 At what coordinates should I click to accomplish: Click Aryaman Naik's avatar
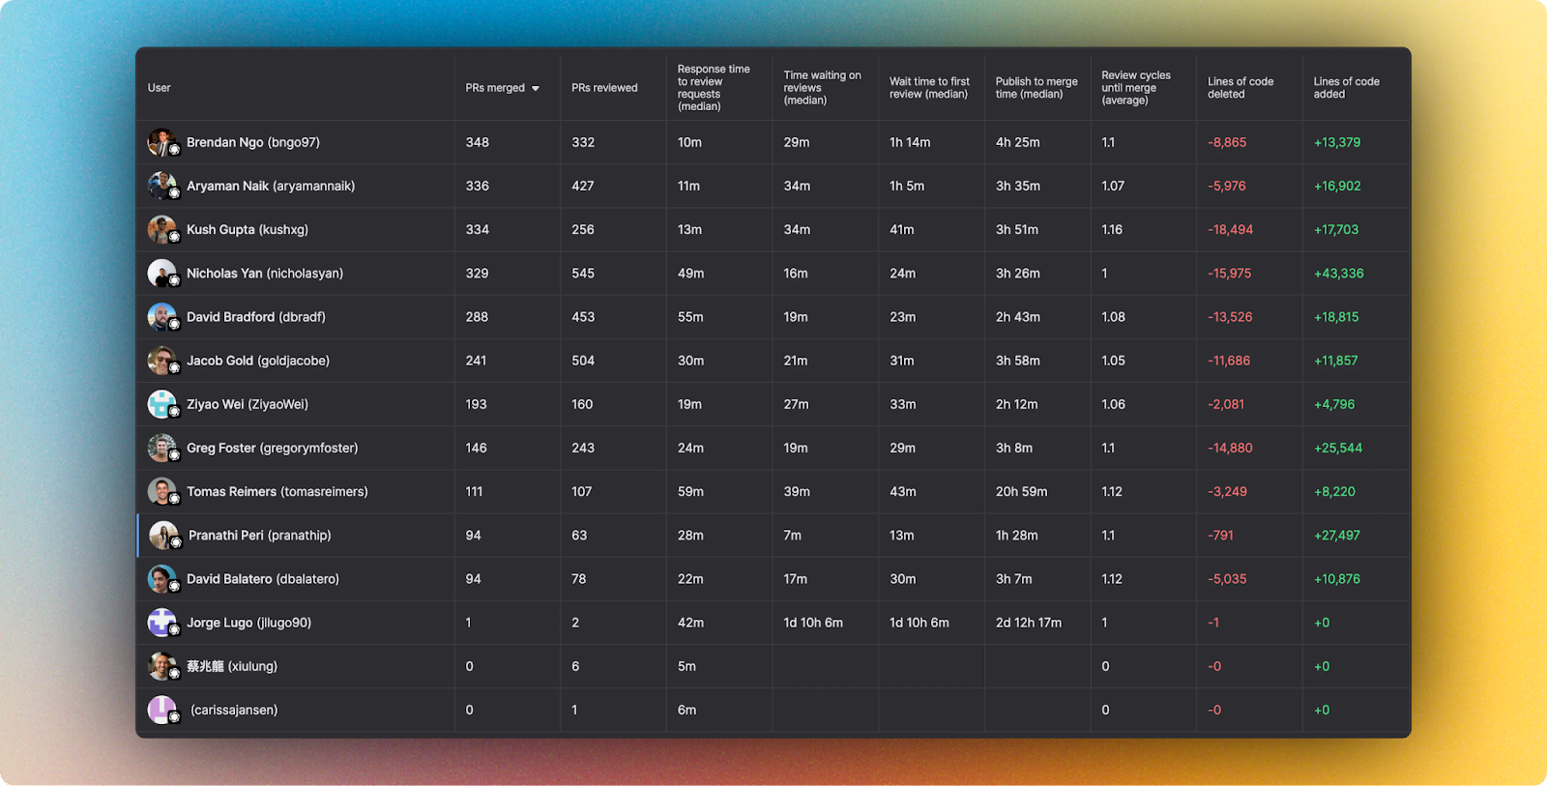162,186
